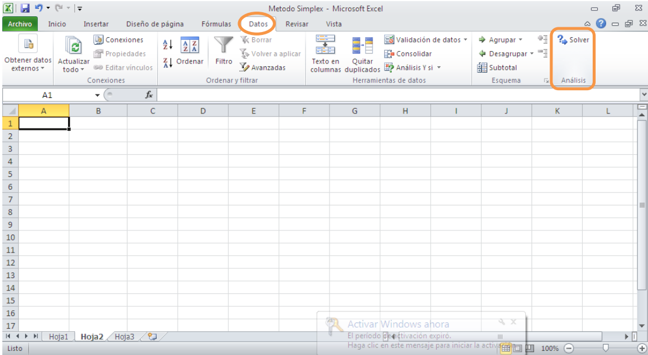Image resolution: width=648 pixels, height=355 pixels.
Task: Open Validación de datos dropdown arrow
Action: (465, 40)
